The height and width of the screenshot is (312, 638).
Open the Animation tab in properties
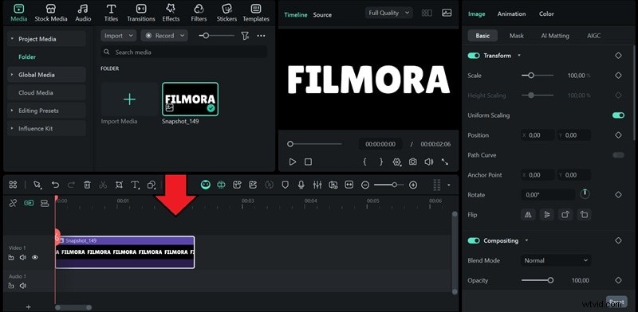click(x=511, y=14)
